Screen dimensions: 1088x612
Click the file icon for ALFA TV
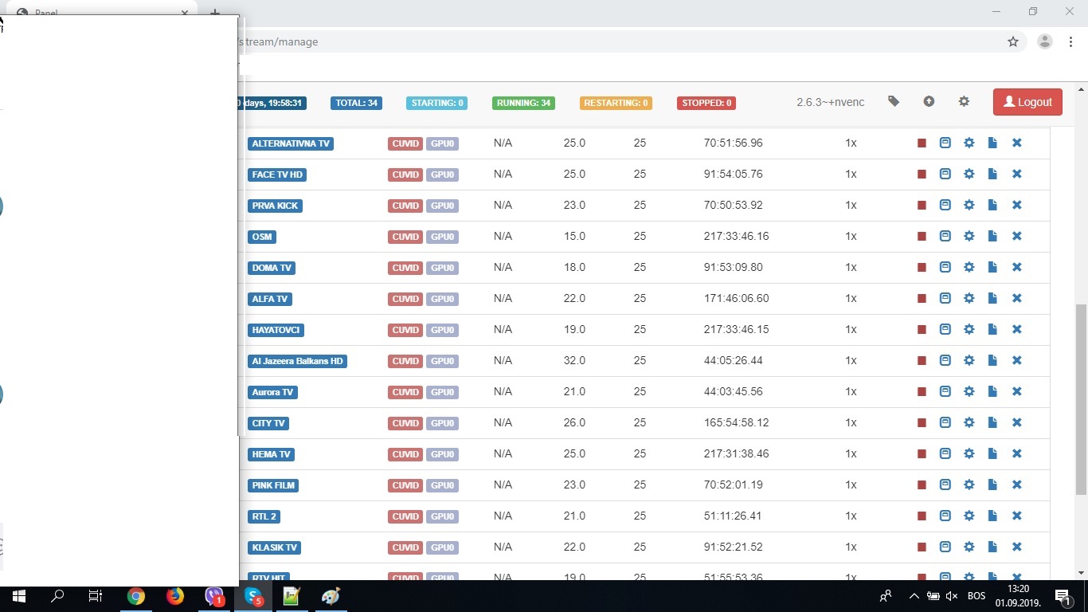click(992, 298)
